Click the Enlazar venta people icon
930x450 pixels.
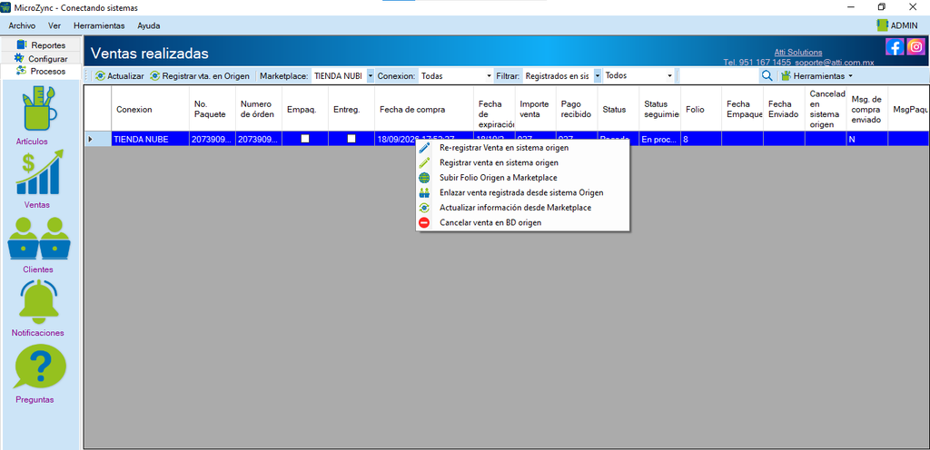pos(424,192)
